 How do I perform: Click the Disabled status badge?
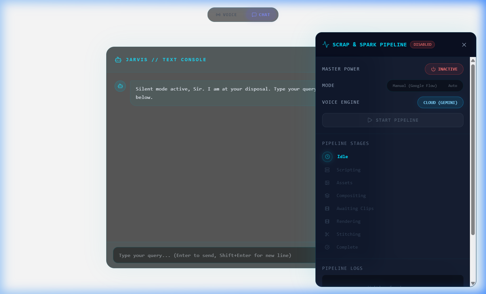(422, 44)
